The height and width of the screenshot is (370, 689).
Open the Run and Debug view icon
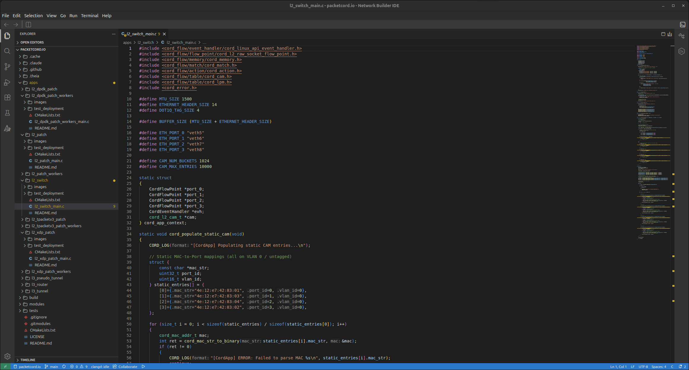pyautogui.click(x=7, y=82)
